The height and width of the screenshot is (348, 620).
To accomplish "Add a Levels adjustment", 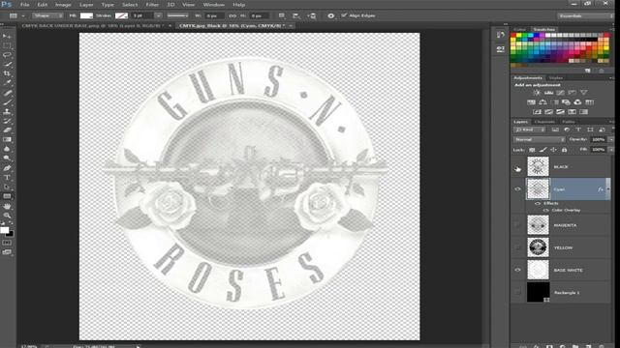I will (548, 93).
